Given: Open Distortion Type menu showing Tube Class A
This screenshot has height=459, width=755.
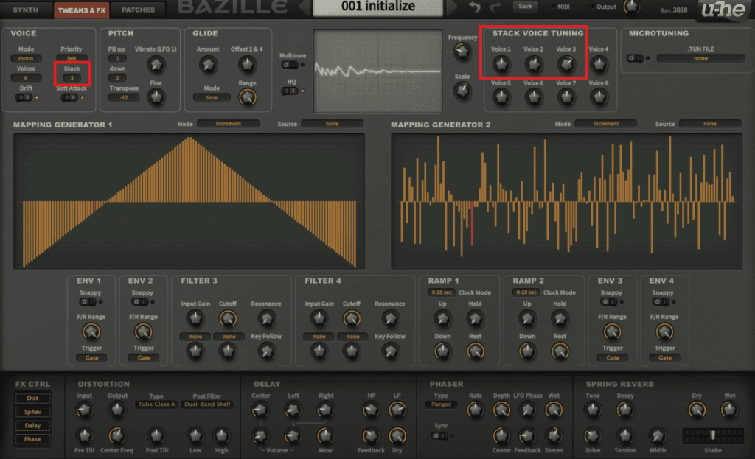Looking at the screenshot, I should (156, 404).
